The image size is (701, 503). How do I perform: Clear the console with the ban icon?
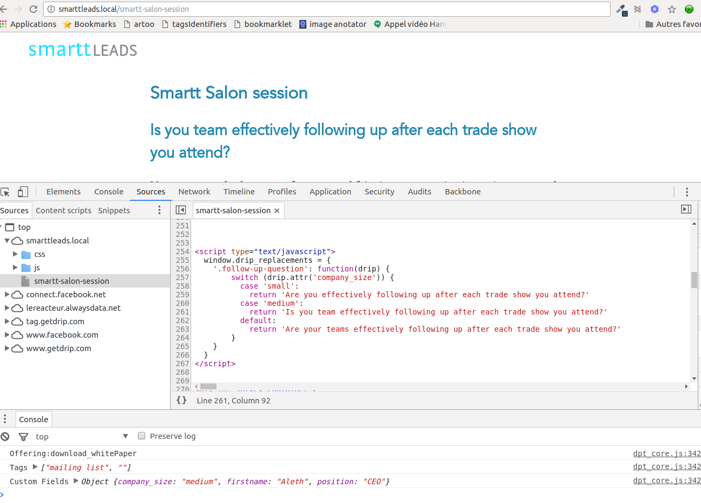[x=5, y=436]
